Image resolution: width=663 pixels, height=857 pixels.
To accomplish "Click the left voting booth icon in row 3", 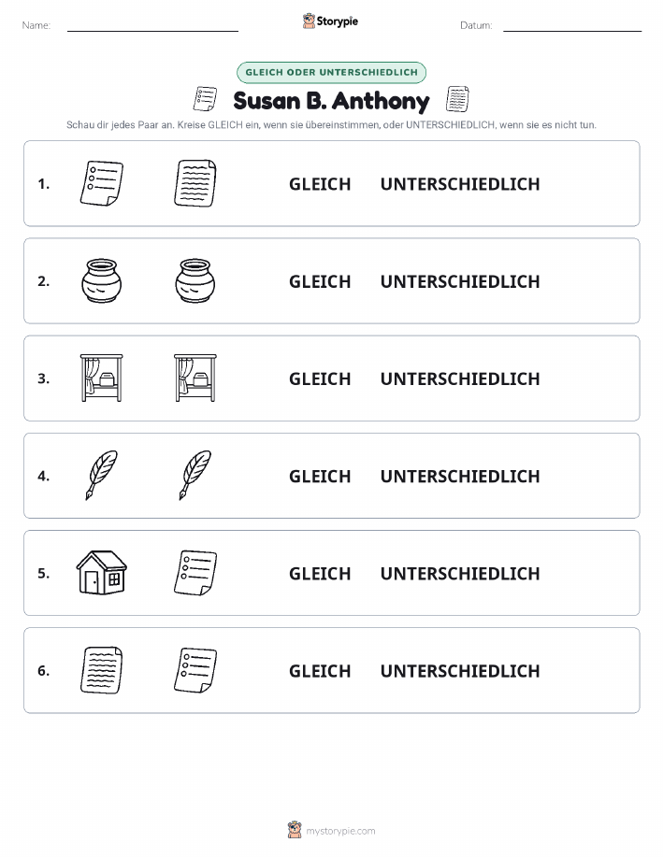I will [102, 379].
